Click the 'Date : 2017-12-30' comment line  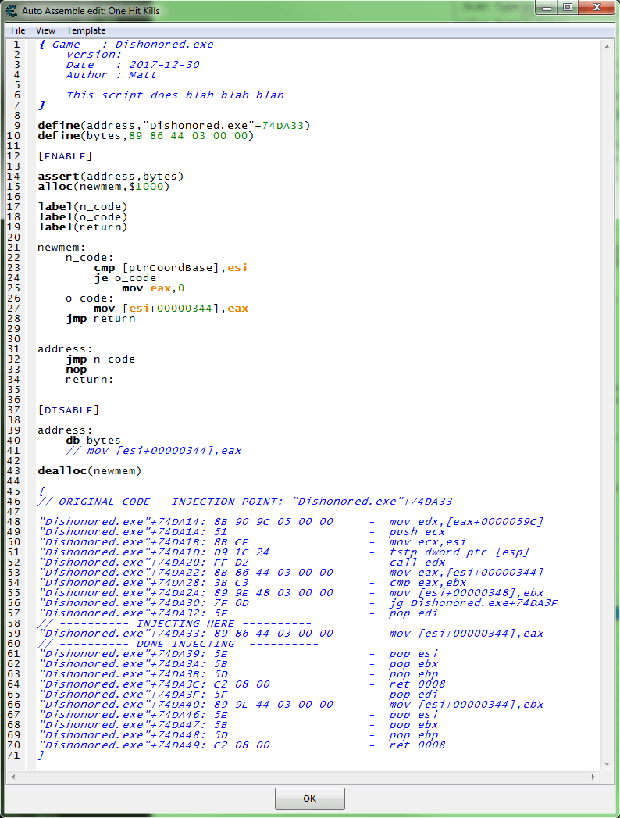(x=133, y=65)
